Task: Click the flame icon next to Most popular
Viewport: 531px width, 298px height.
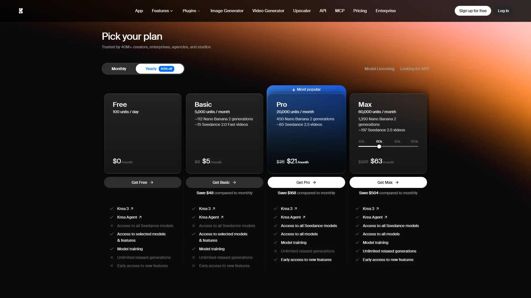Action: point(294,90)
